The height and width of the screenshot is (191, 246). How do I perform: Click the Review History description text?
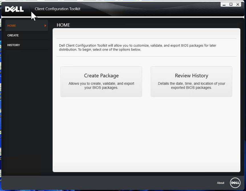191,86
